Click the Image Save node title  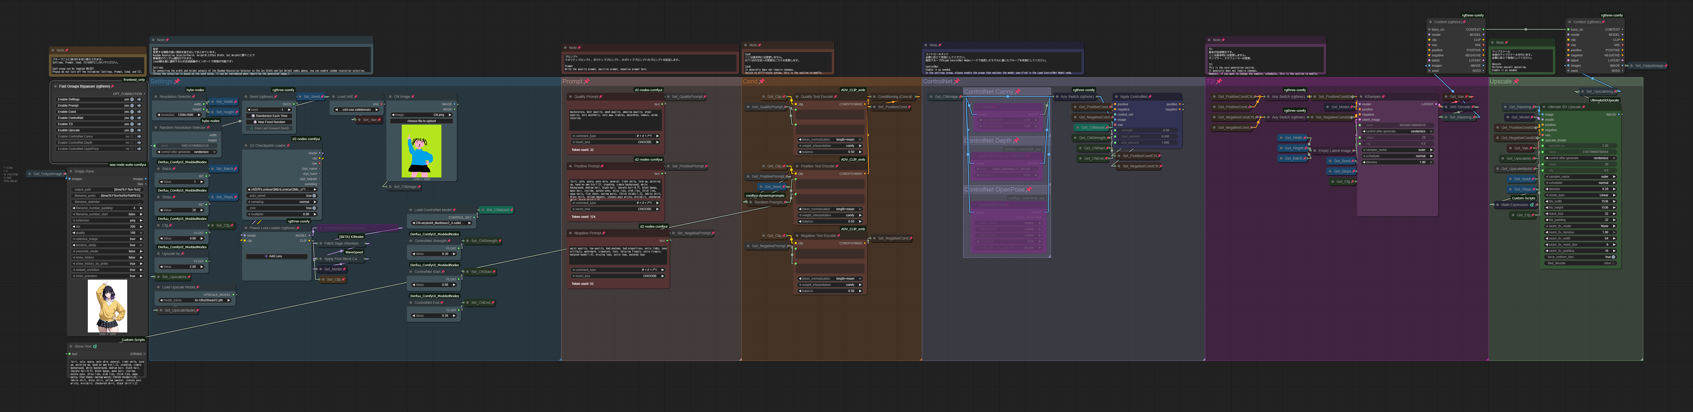coord(84,171)
